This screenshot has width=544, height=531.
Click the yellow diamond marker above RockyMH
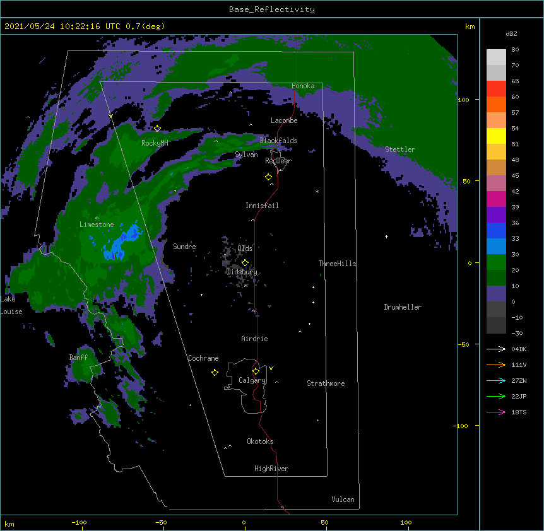[157, 129]
